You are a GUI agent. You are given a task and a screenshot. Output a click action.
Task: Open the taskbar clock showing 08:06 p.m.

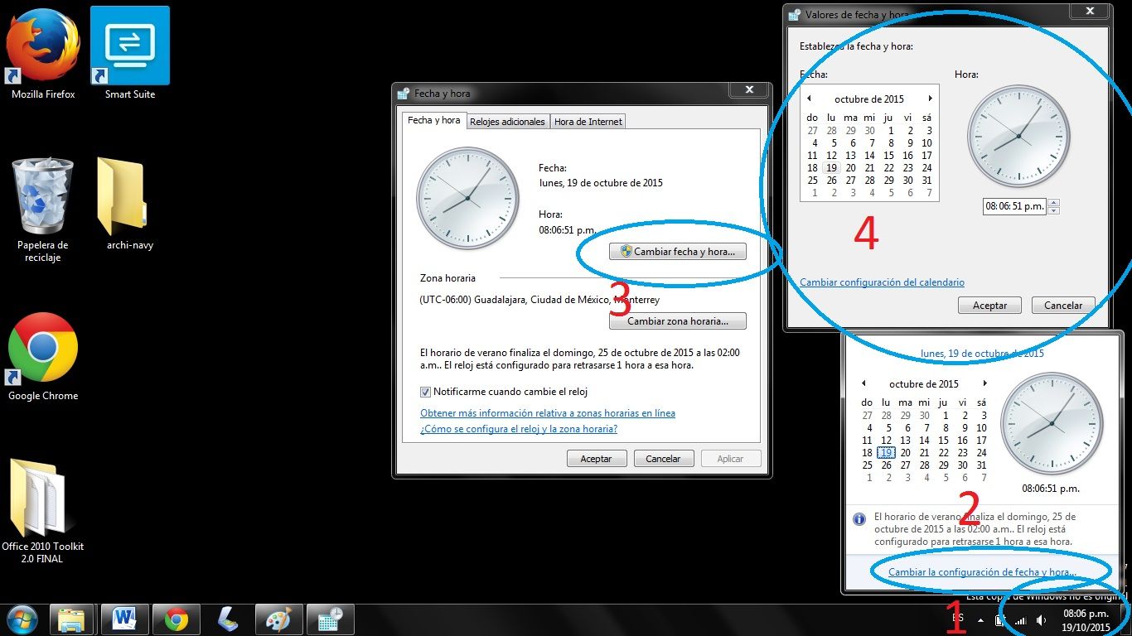1086,620
